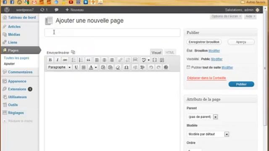The image size is (269, 151).
Task: Open the Parent page dropdown
Action: coord(203,117)
